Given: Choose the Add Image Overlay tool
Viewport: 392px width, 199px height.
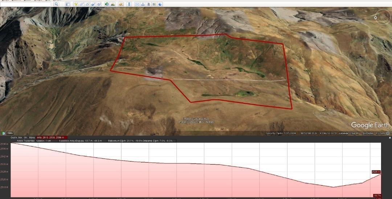Looking at the screenshot, I should coord(93,4).
